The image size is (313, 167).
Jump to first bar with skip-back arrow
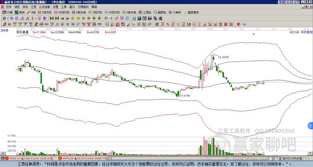pyautogui.click(x=51, y=18)
